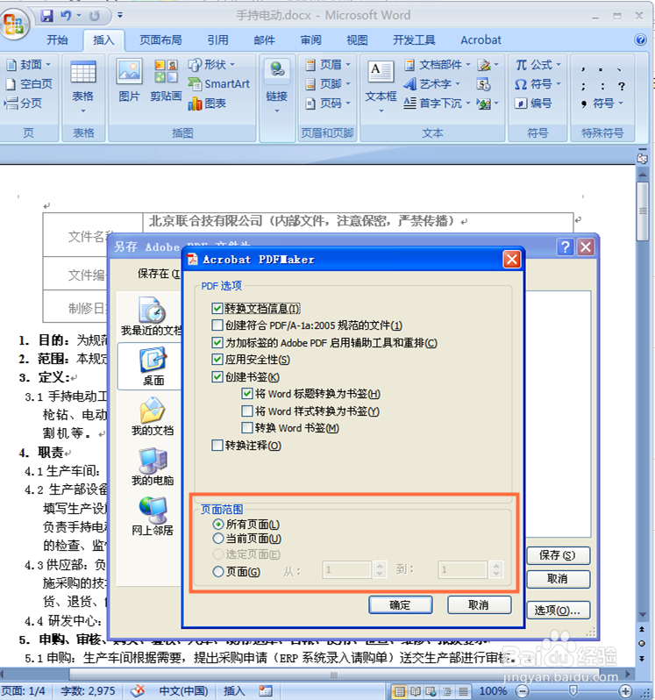Confirm PDFMaker options with 确定 button
Viewport: 655px width, 700px height.
tap(400, 605)
